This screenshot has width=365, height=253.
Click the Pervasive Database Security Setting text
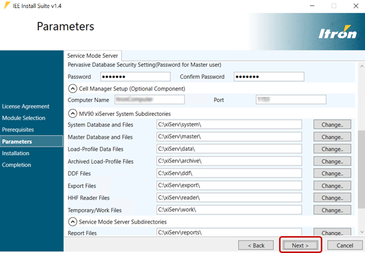point(144,65)
